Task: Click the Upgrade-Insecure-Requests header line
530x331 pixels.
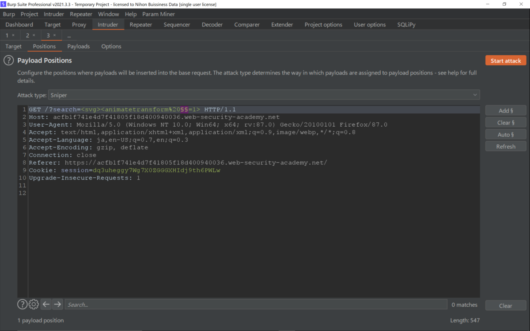Action: click(x=84, y=178)
